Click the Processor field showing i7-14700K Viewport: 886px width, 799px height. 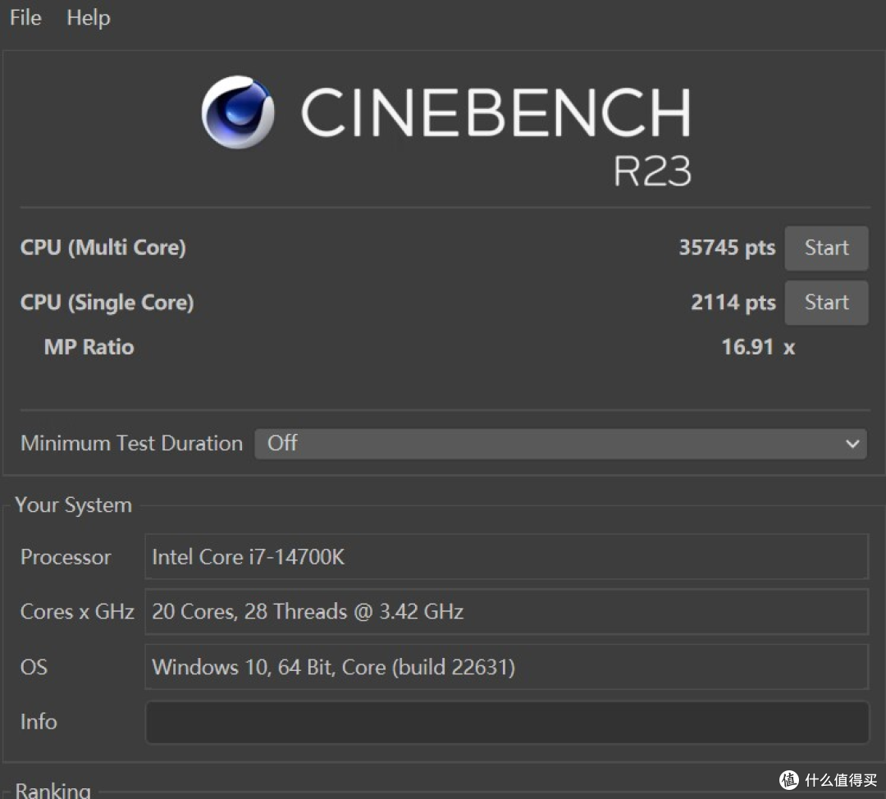coord(506,556)
